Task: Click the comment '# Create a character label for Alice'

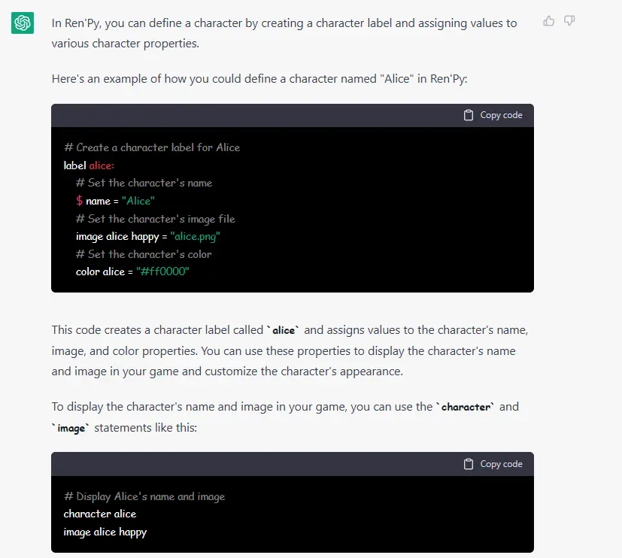Action: pyautogui.click(x=152, y=147)
